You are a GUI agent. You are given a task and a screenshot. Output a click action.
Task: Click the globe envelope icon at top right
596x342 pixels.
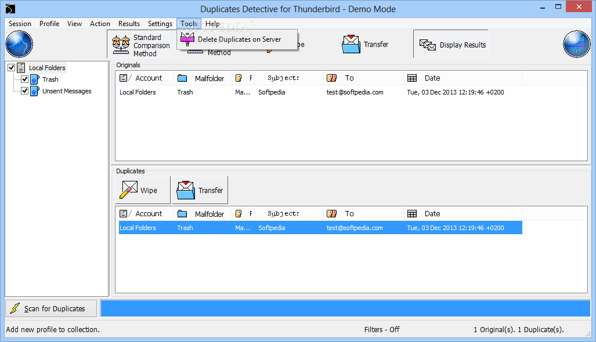577,44
